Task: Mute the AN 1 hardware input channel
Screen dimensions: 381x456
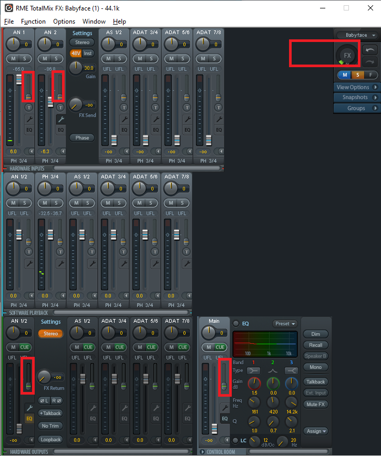Action: (13, 58)
